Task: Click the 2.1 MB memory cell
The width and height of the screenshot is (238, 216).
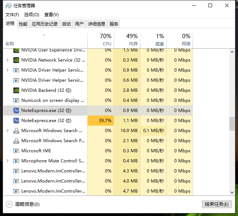Action: (x=127, y=141)
